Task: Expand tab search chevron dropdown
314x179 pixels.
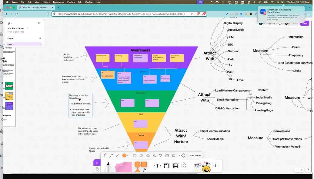Action: 309,8
